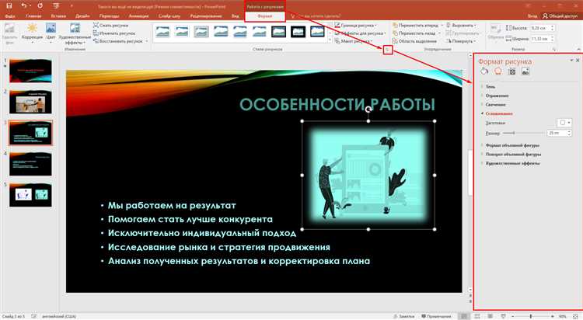Select the Effects pentagon icon in the format pane
The height and width of the screenshot is (320, 583).
[x=498, y=71]
